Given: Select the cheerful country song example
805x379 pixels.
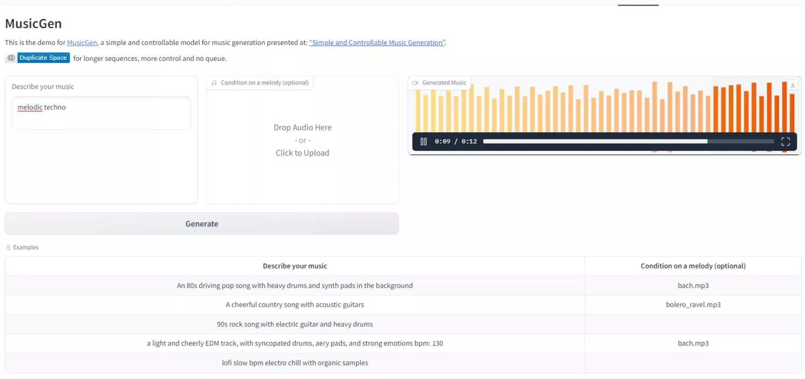Looking at the screenshot, I should tap(295, 305).
